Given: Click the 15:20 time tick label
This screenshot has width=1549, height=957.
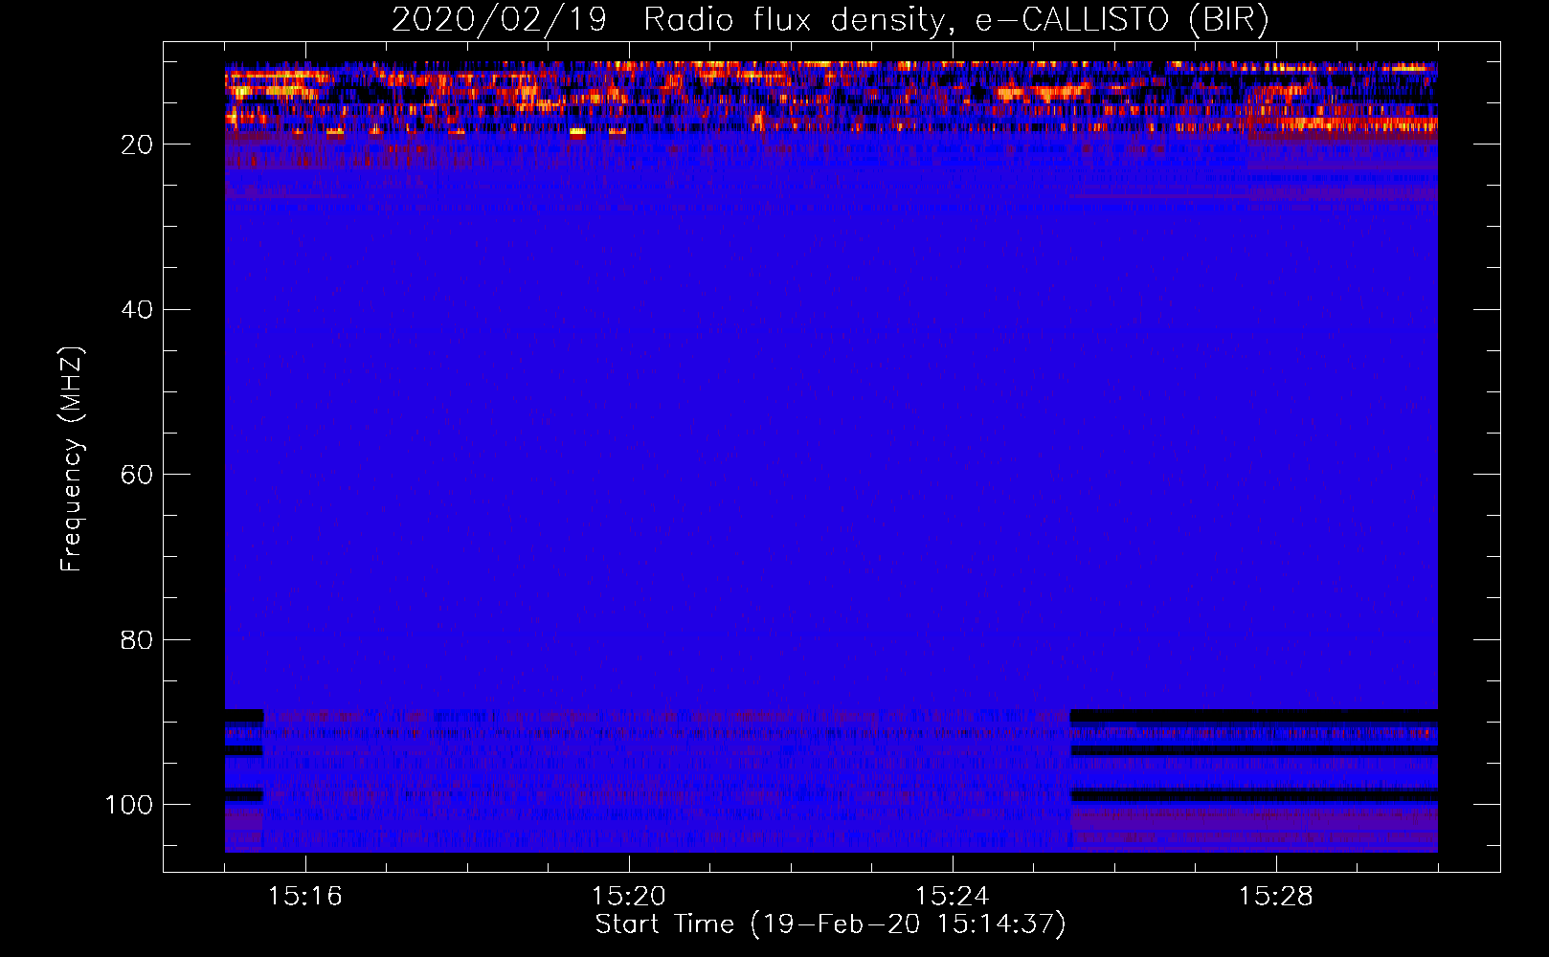Looking at the screenshot, I should tap(629, 897).
